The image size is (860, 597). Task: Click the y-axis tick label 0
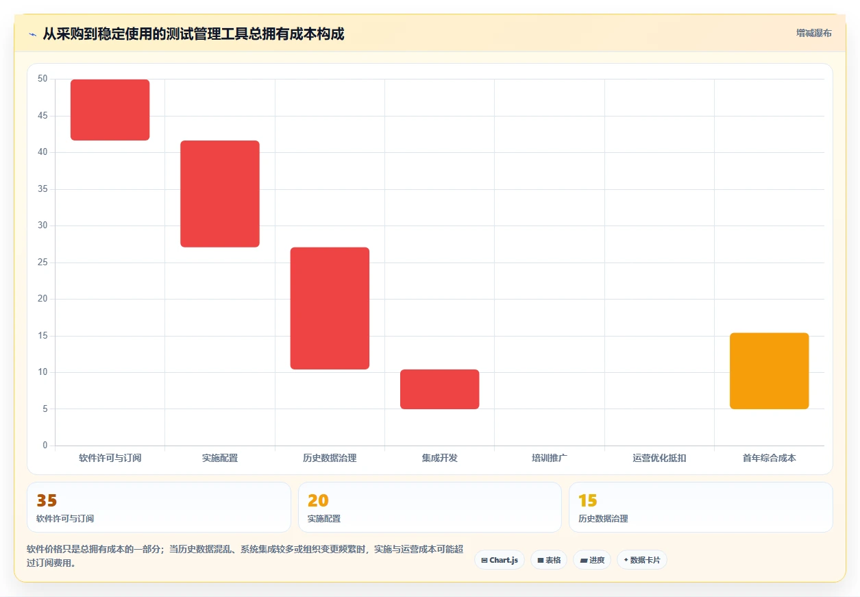click(45, 446)
